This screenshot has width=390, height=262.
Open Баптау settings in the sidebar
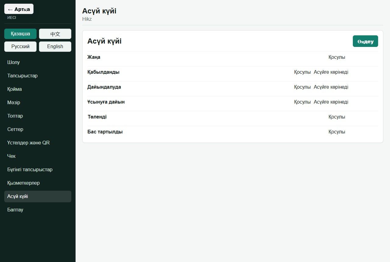(38, 210)
